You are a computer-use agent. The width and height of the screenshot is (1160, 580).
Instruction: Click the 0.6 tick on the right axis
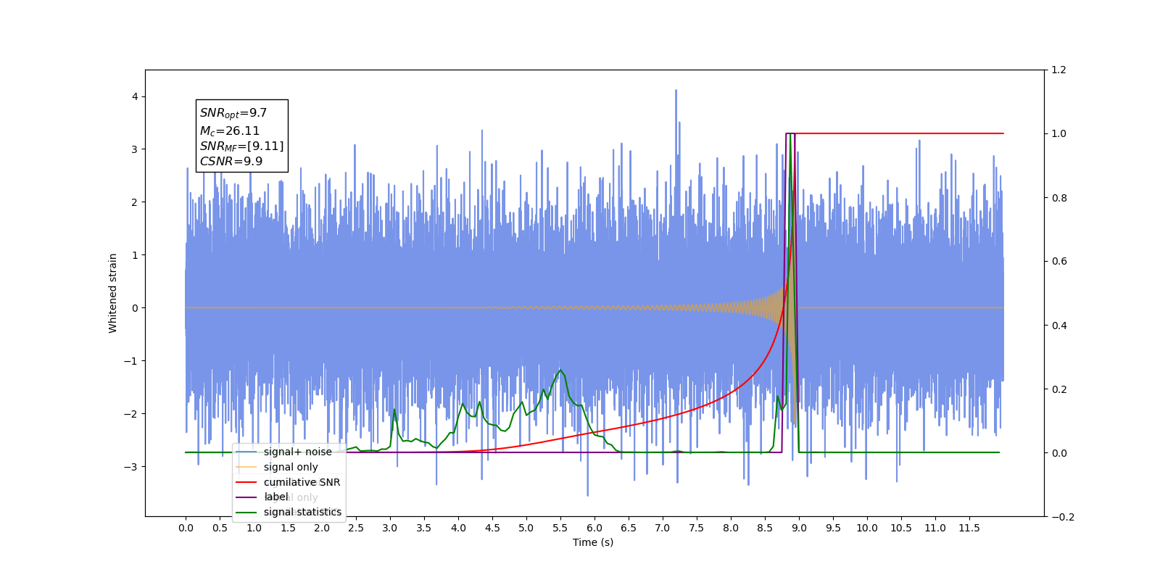tap(1058, 262)
